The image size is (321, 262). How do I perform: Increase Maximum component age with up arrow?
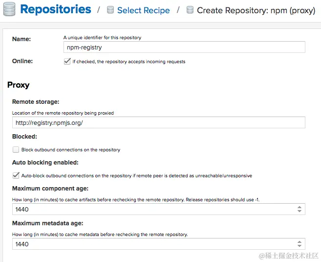click(x=300, y=207)
